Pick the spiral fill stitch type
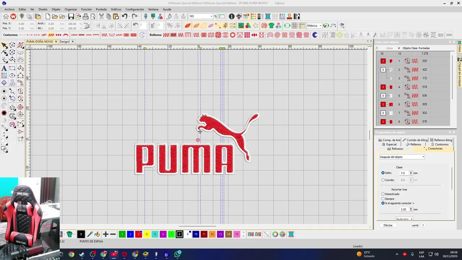This screenshot has height=260, width=462. [x=277, y=35]
